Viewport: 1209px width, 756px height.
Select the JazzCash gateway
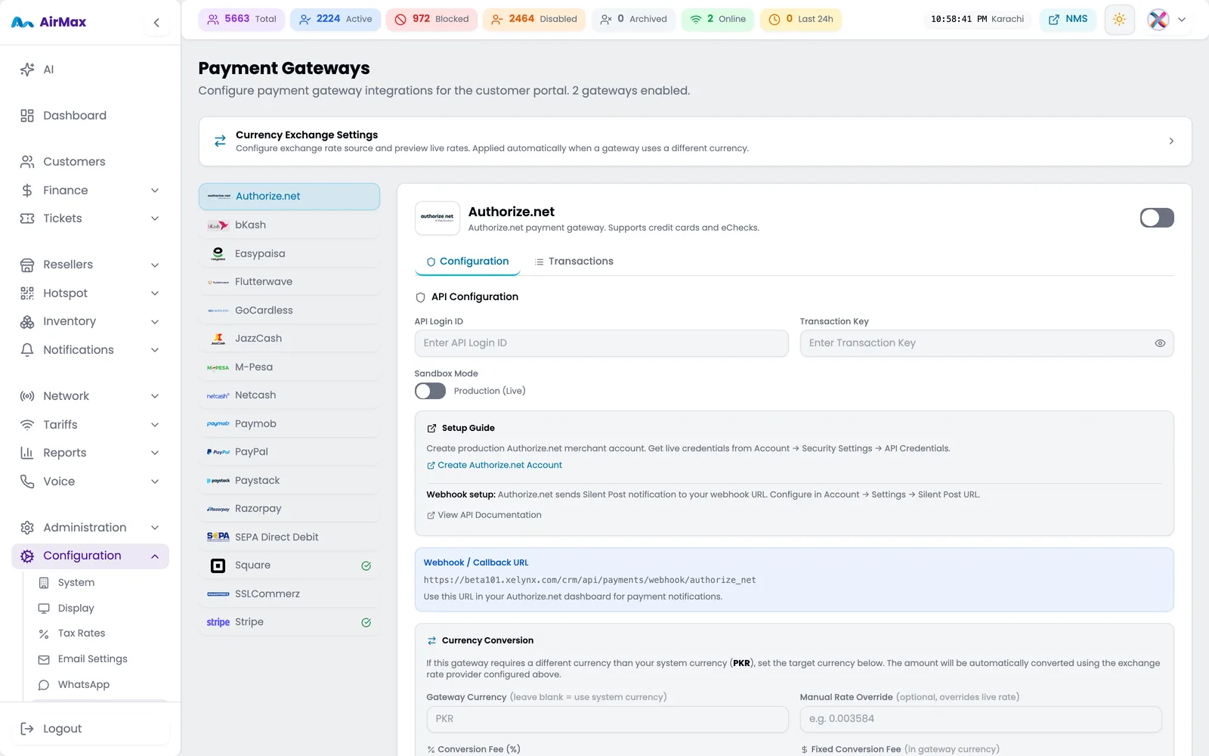(289, 339)
